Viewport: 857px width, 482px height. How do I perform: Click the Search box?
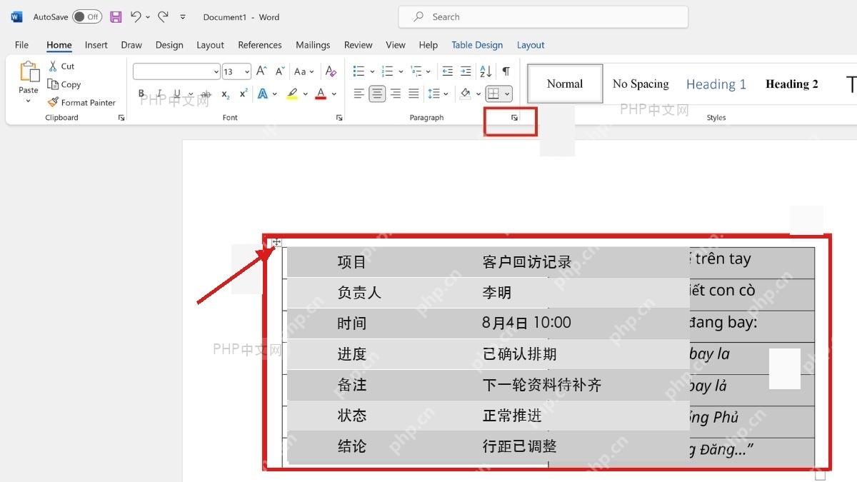pos(543,16)
